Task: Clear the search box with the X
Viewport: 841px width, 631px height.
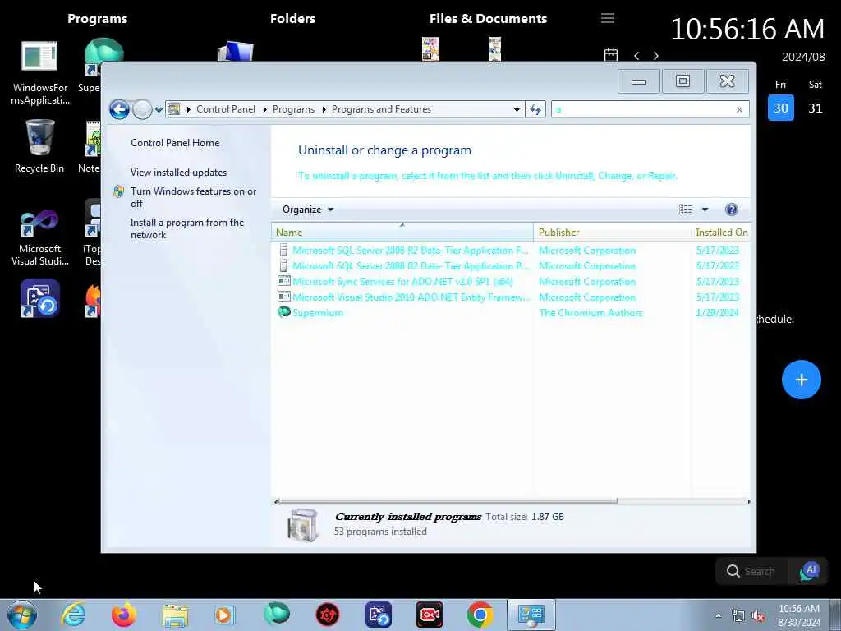Action: 739,109
